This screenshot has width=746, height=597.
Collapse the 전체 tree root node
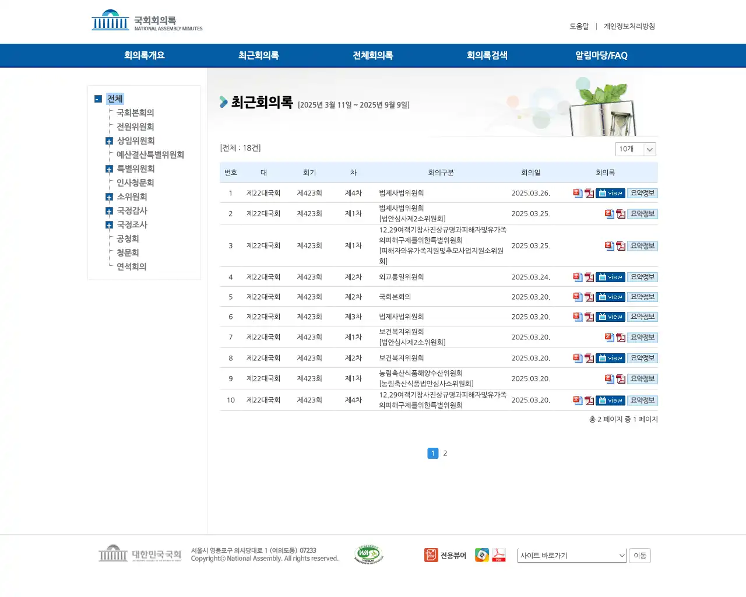(98, 99)
